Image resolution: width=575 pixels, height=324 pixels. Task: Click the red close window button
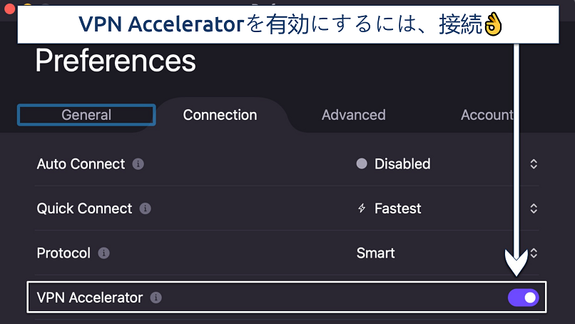tap(9, 8)
